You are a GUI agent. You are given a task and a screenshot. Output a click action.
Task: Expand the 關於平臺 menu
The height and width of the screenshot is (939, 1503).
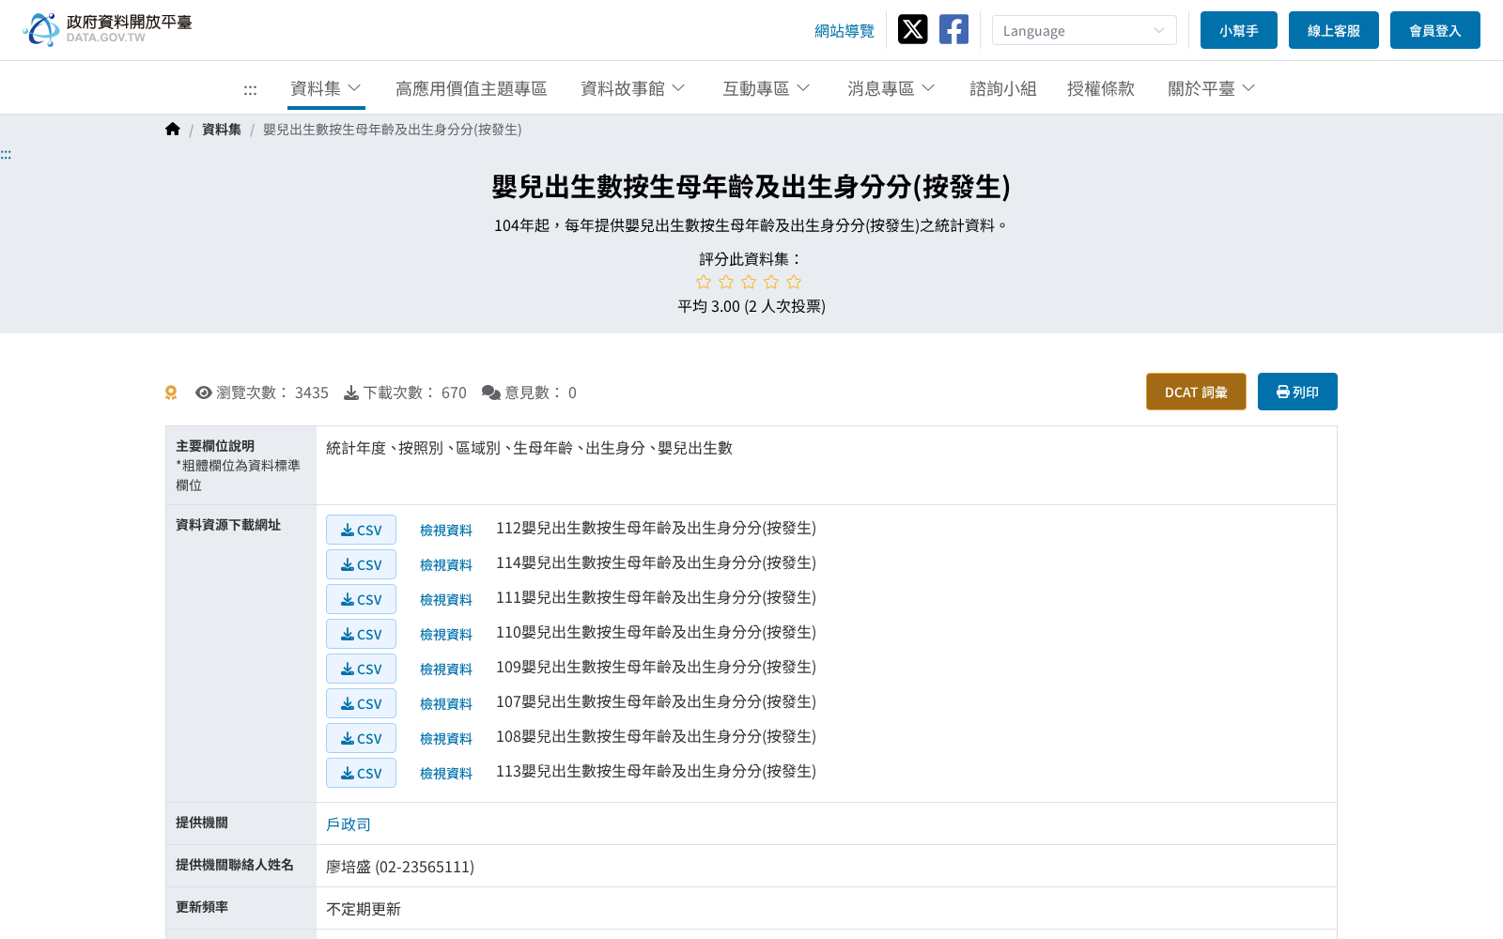coord(1212,88)
